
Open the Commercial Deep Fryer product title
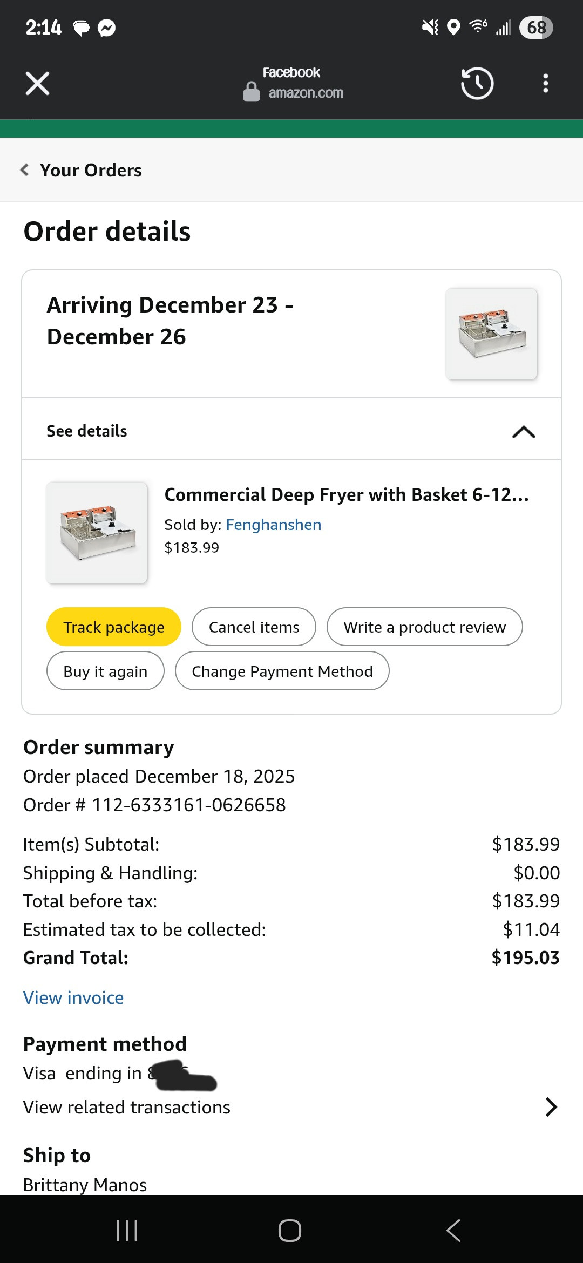point(346,495)
